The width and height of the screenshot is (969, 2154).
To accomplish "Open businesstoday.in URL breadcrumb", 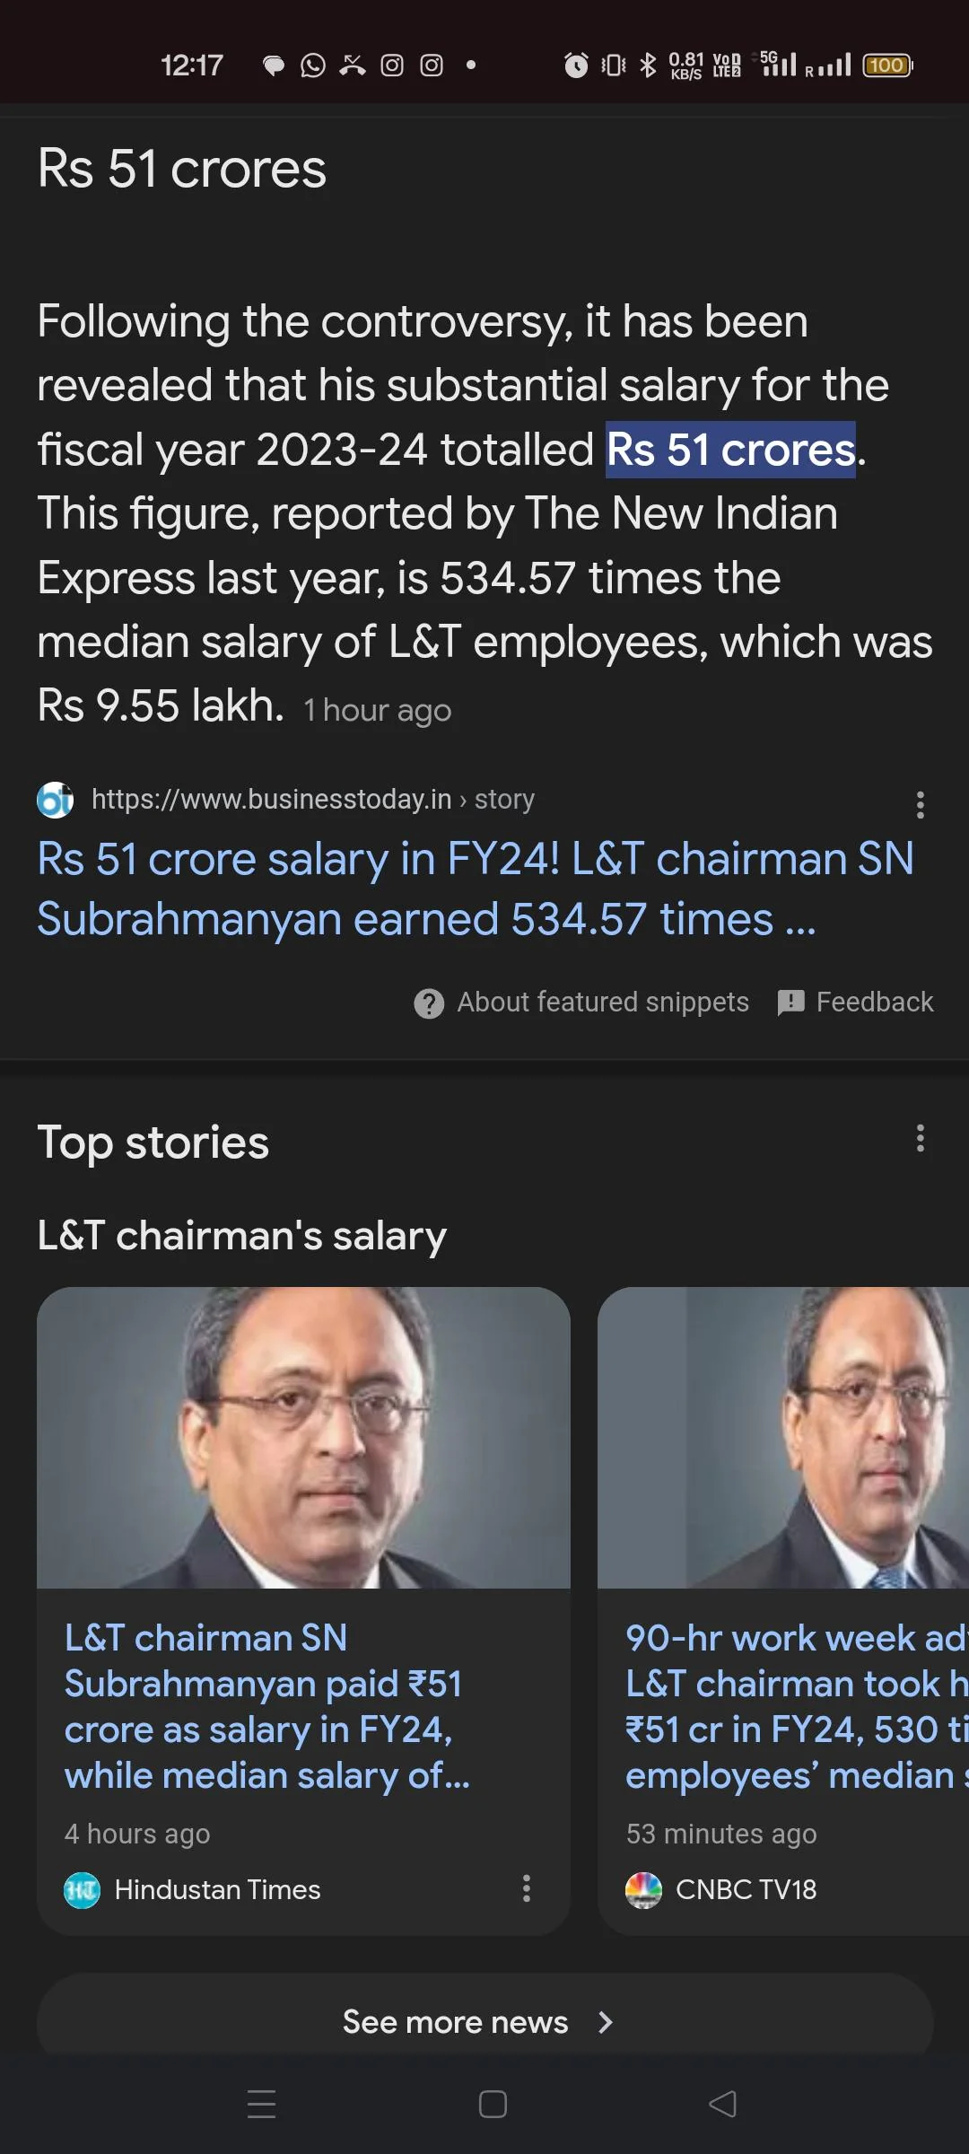I will click(313, 799).
